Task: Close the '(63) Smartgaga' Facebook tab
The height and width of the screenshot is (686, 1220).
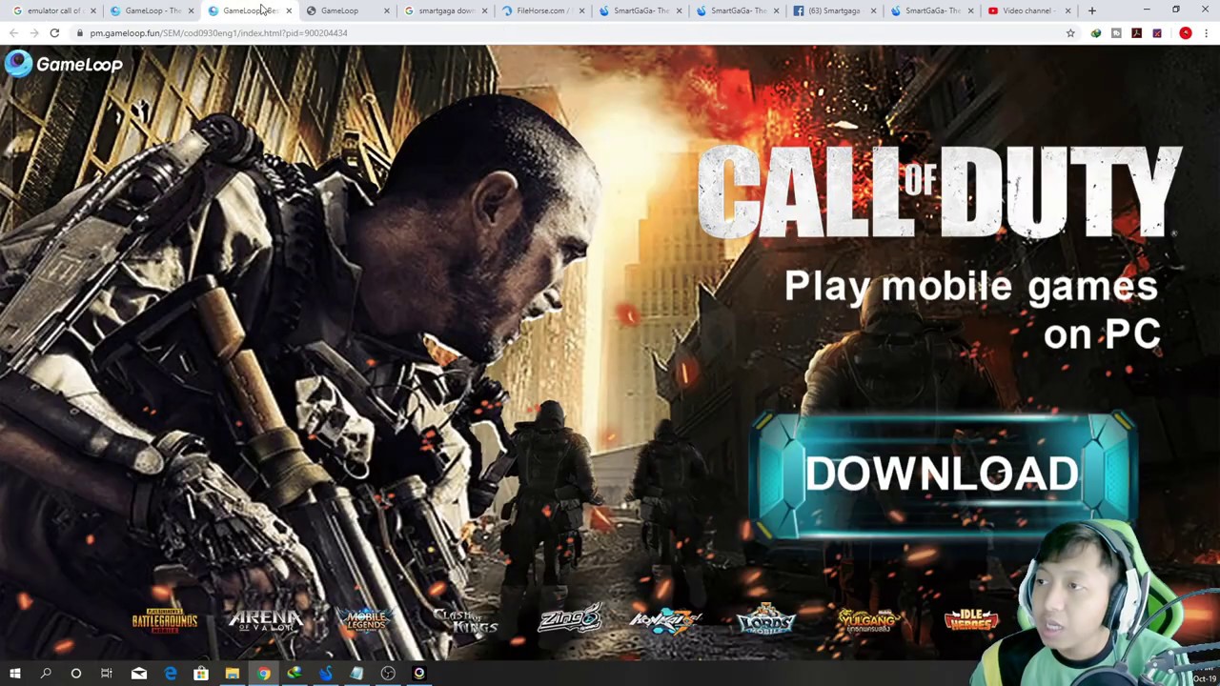Action: coord(873,10)
